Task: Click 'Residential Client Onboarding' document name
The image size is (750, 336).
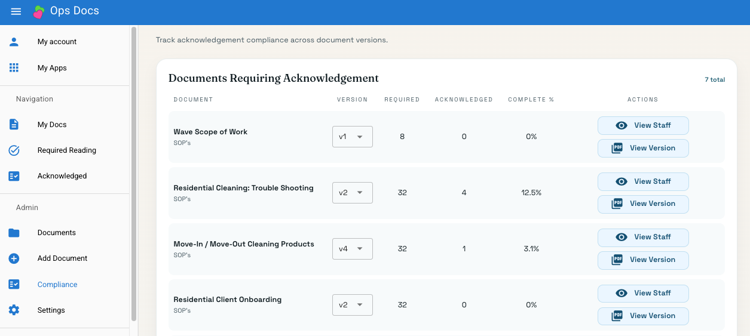Action: click(227, 300)
